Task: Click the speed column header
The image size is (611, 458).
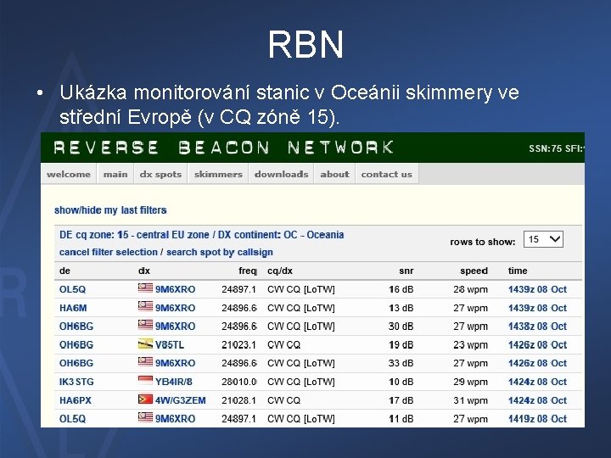Action: [474, 271]
